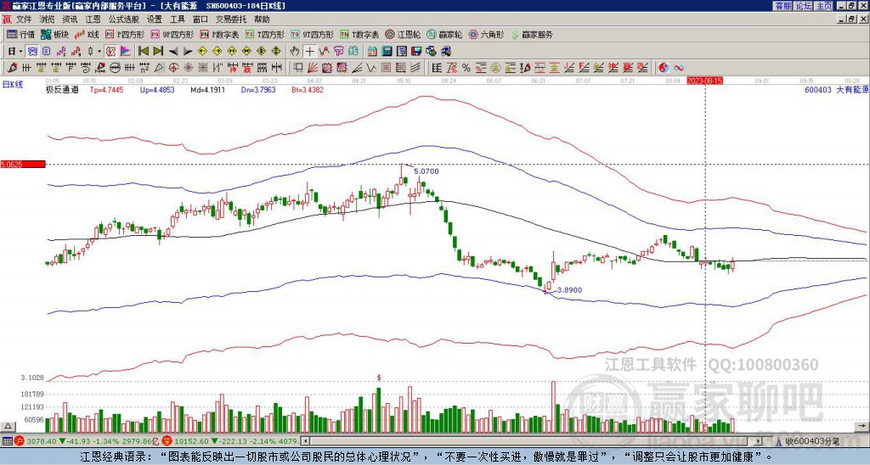Click the 3.8900 low price annotation
Screen dimensions: 870x465
(x=570, y=290)
